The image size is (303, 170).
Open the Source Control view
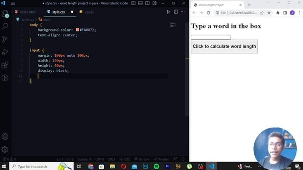click(x=5, y=39)
